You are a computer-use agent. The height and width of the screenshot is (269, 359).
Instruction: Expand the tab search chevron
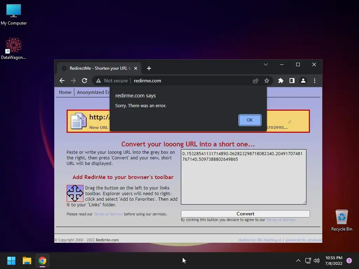(x=266, y=64)
